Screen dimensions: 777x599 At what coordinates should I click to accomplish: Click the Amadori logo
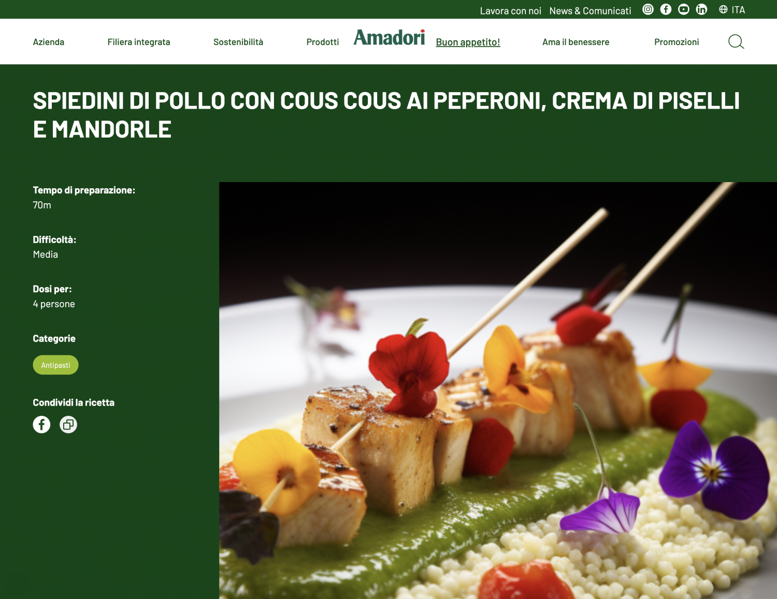[390, 37]
